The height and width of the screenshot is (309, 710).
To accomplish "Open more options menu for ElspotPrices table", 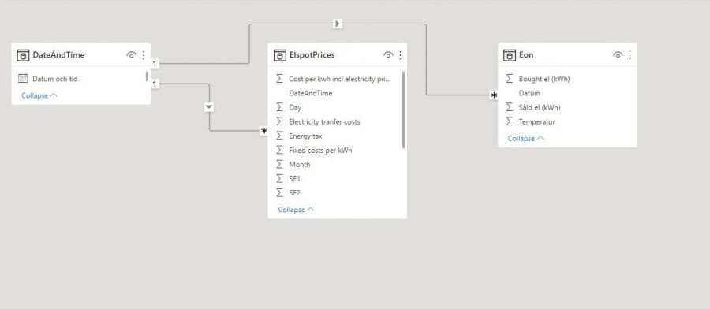I will click(x=400, y=55).
